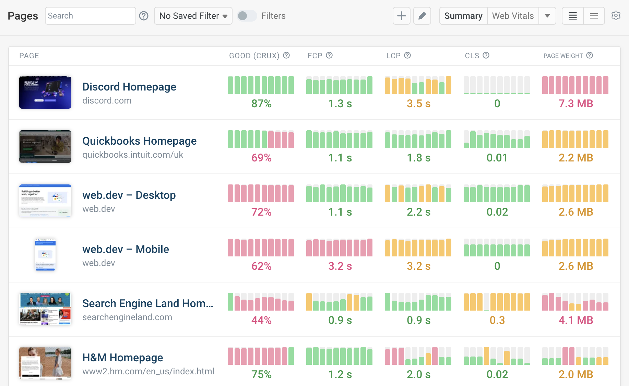Sort by PAGE WEIGHT column header

click(563, 56)
